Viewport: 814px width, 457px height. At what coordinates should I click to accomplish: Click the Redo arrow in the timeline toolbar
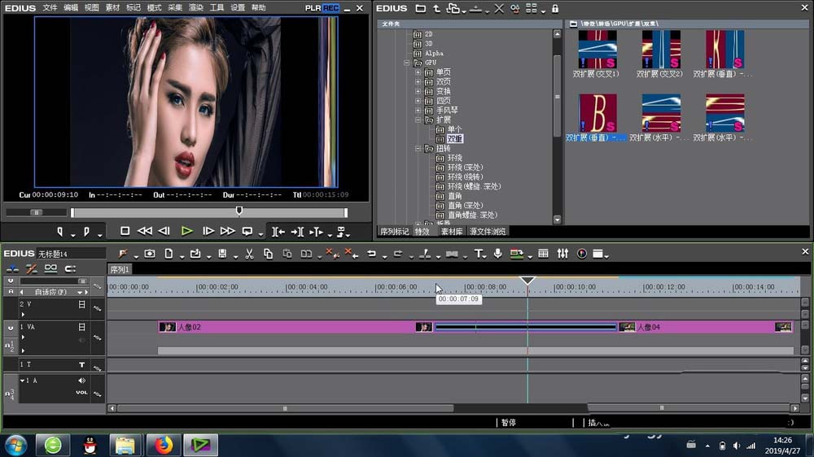click(x=398, y=254)
